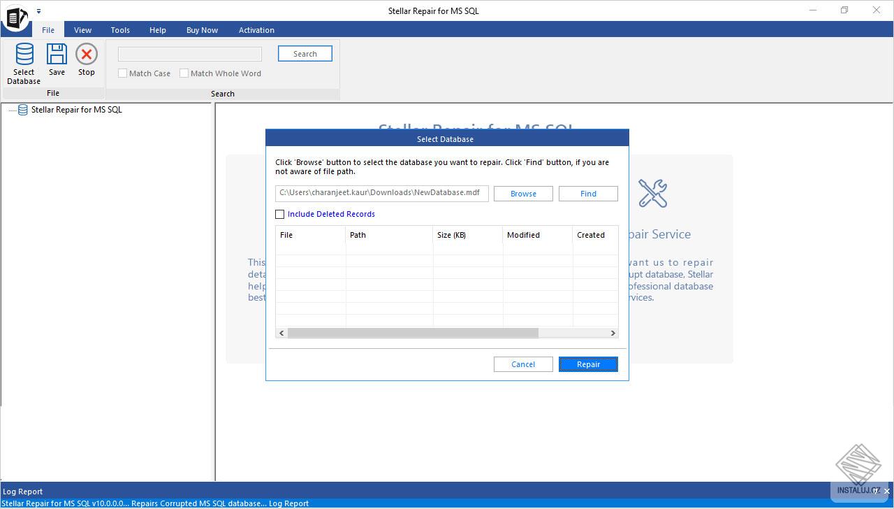This screenshot has width=894, height=509.
Task: Click the log entry text in status bar
Action: (x=156, y=503)
